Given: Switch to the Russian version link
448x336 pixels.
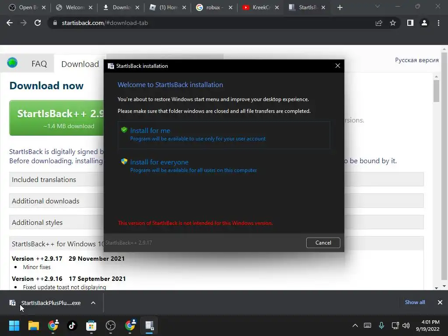Looking at the screenshot, I should (416, 60).
